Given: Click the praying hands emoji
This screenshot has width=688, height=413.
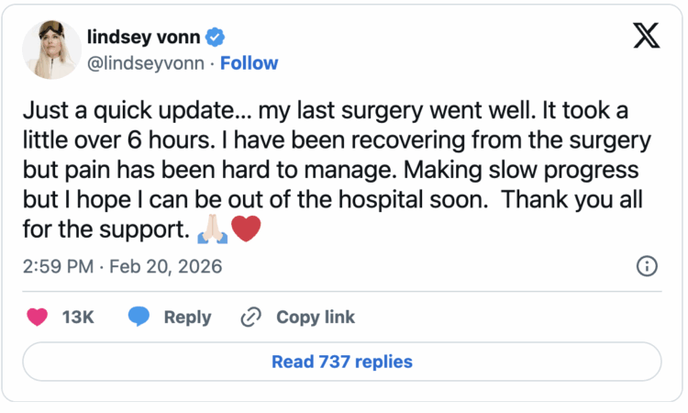Looking at the screenshot, I should point(212,228).
